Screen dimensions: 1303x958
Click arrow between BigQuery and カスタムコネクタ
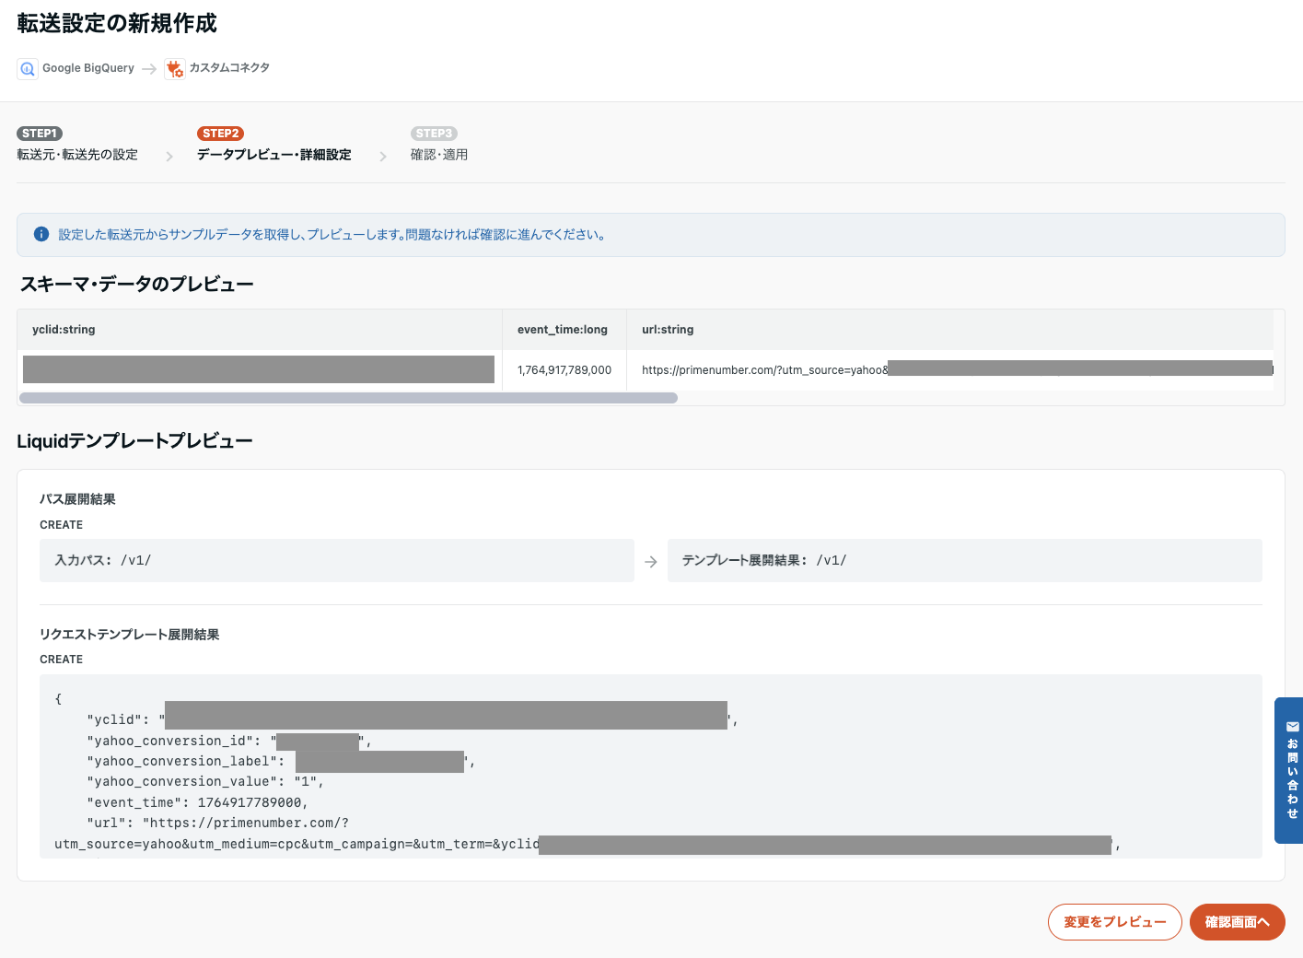point(149,69)
